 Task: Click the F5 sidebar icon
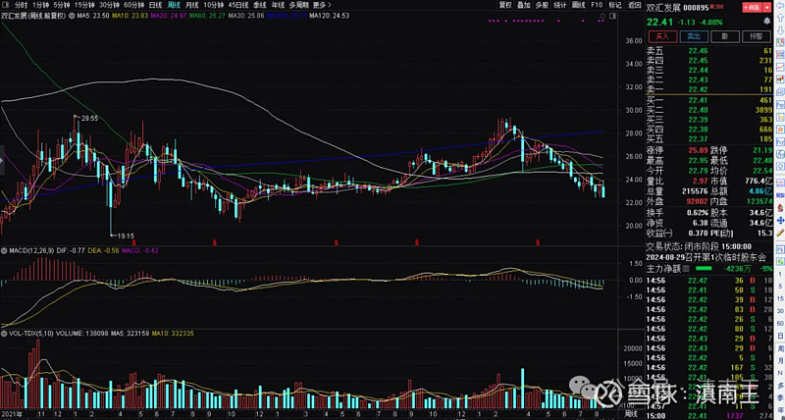(x=779, y=250)
